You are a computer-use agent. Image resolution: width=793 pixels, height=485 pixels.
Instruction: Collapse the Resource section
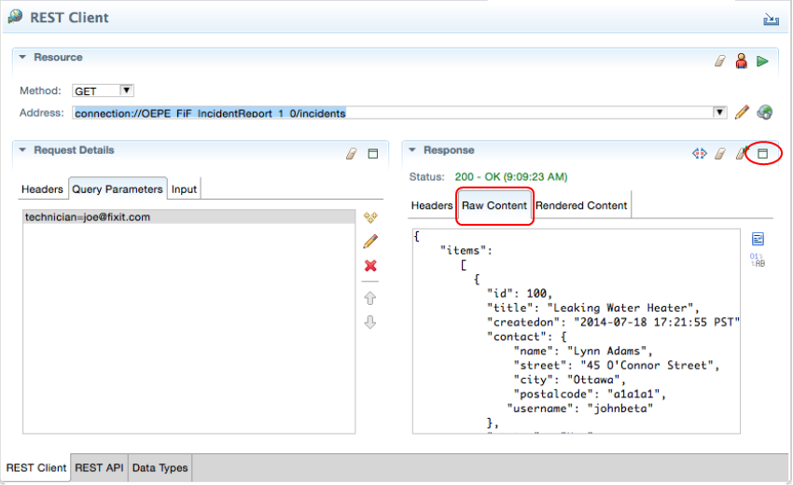coord(22,57)
